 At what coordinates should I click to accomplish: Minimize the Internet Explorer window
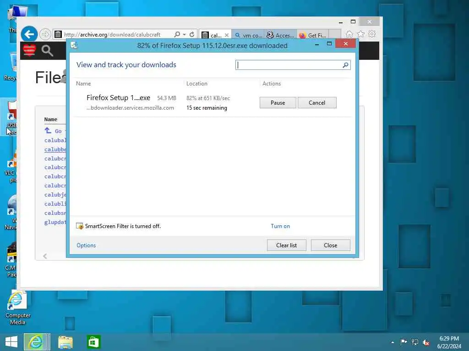click(x=341, y=22)
